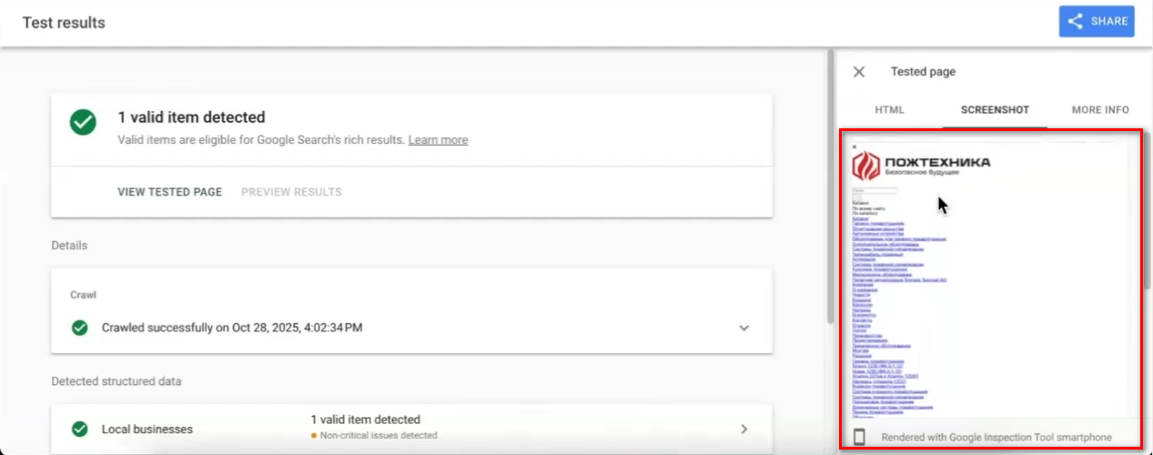Switch to the HTML tab
This screenshot has width=1153, height=455.
coord(889,110)
